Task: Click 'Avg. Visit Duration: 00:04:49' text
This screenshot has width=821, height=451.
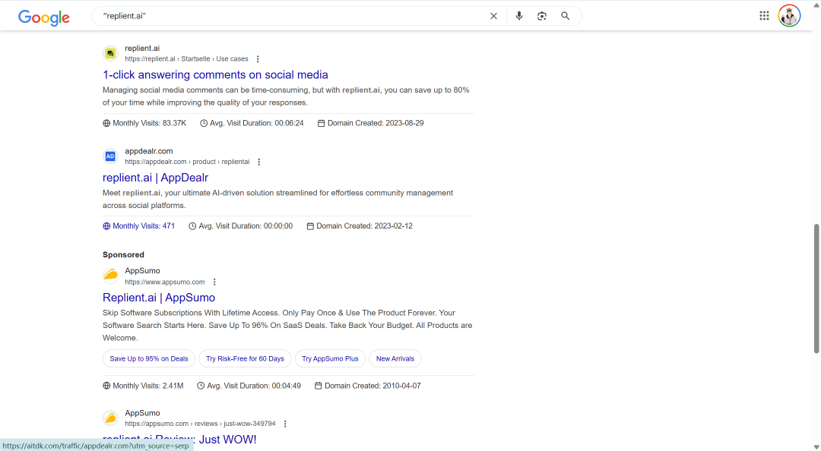Action: point(254,386)
